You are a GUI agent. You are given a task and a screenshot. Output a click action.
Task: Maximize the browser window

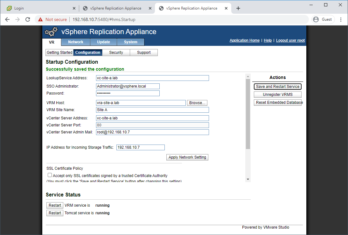click(326, 5)
